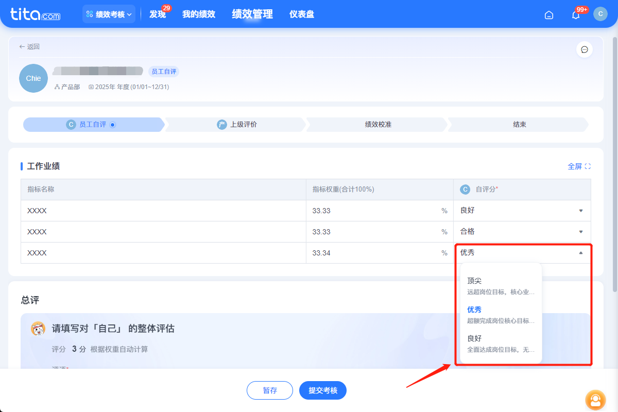The height and width of the screenshot is (412, 618).
Task: Click 仪表盘 in the top navigation
Action: (302, 14)
